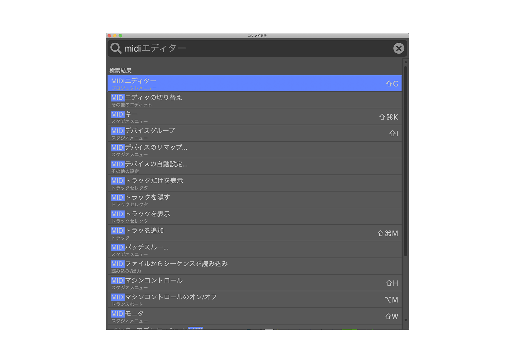The width and height of the screenshot is (515, 363).
Task: Click the vertical scrollbar thumb
Action: 406,161
